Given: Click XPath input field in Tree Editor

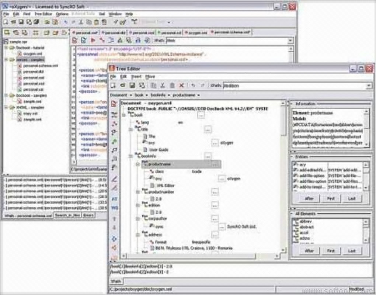Looking at the screenshot, I should tap(295, 86).
